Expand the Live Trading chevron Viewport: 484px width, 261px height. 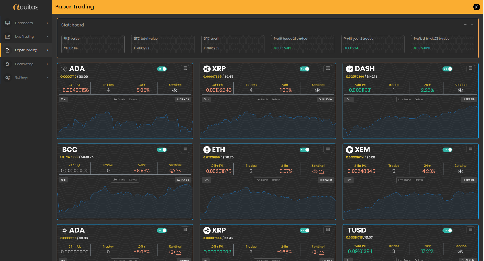click(47, 37)
